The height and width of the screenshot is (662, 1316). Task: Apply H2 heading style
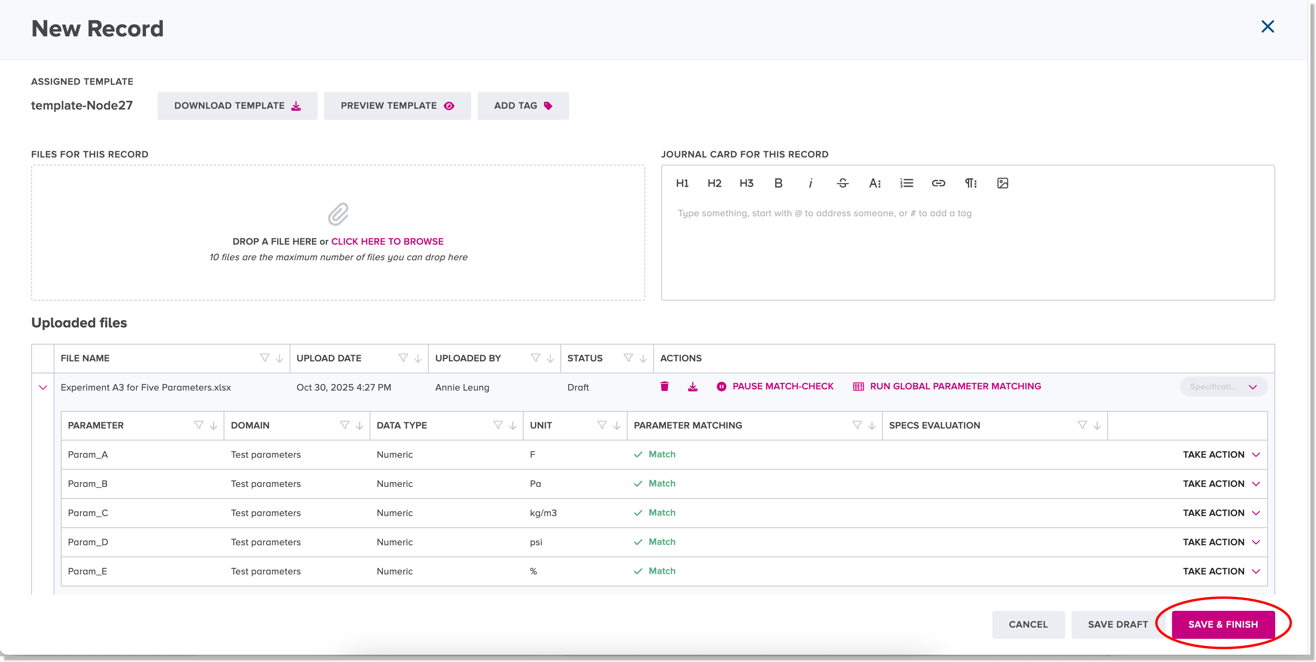coord(714,183)
